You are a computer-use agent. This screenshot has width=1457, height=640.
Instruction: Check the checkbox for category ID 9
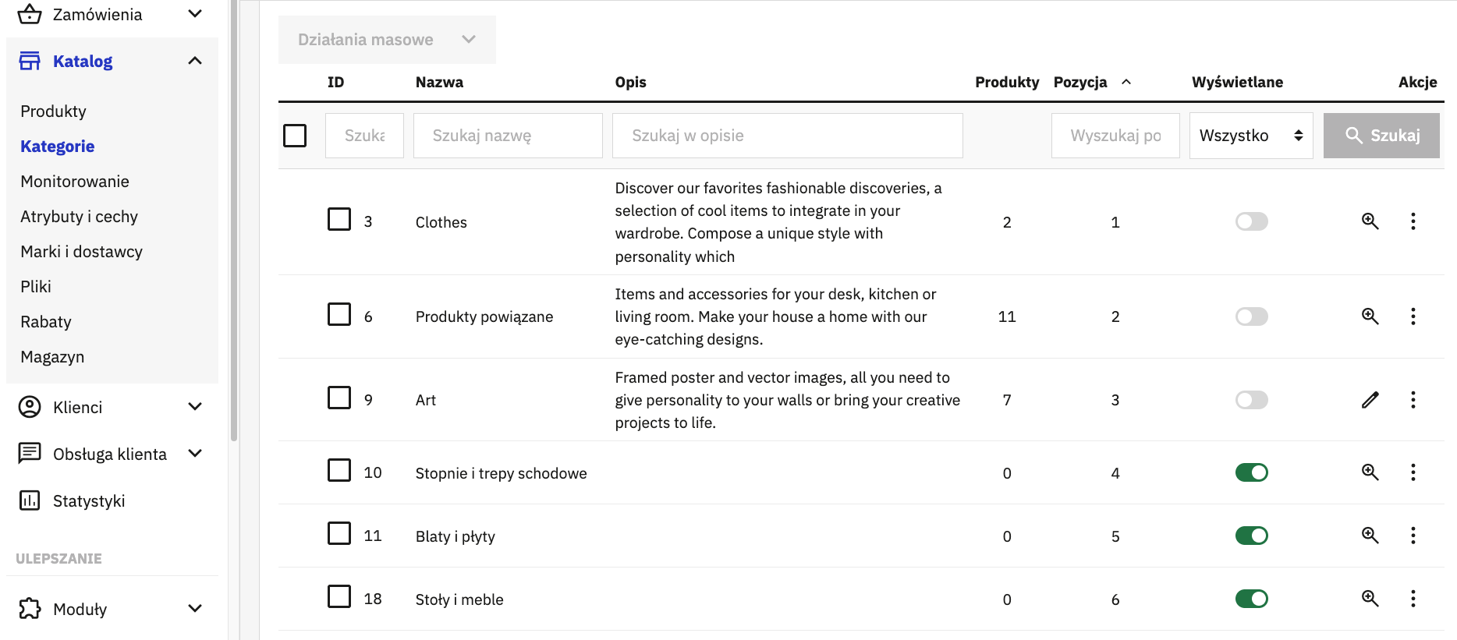339,398
